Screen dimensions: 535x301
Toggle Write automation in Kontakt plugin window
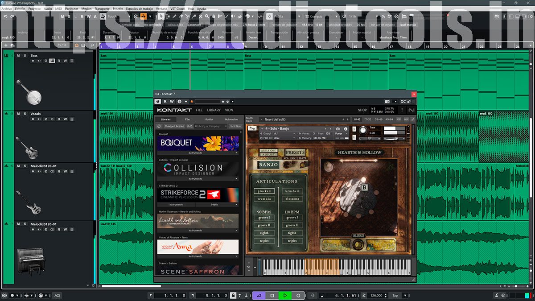pyautogui.click(x=172, y=102)
